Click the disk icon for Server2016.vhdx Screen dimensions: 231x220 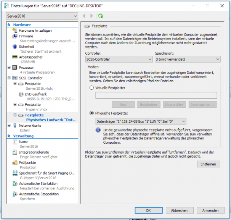21,84
